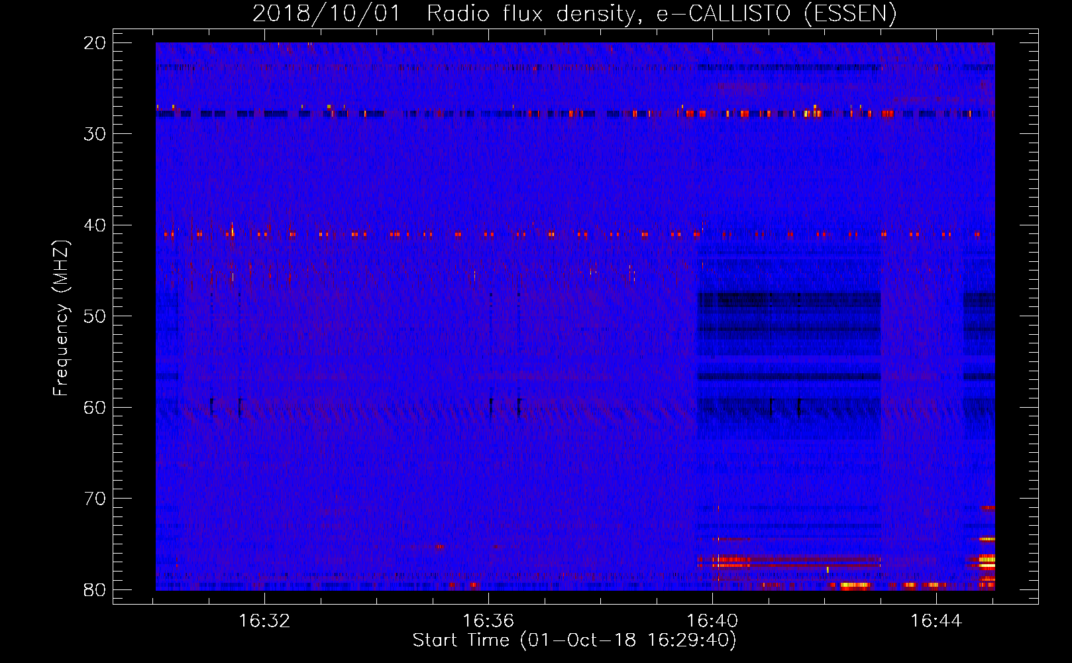The height and width of the screenshot is (663, 1072).
Task: Click the 60 frequency tick label
Action: (x=95, y=407)
